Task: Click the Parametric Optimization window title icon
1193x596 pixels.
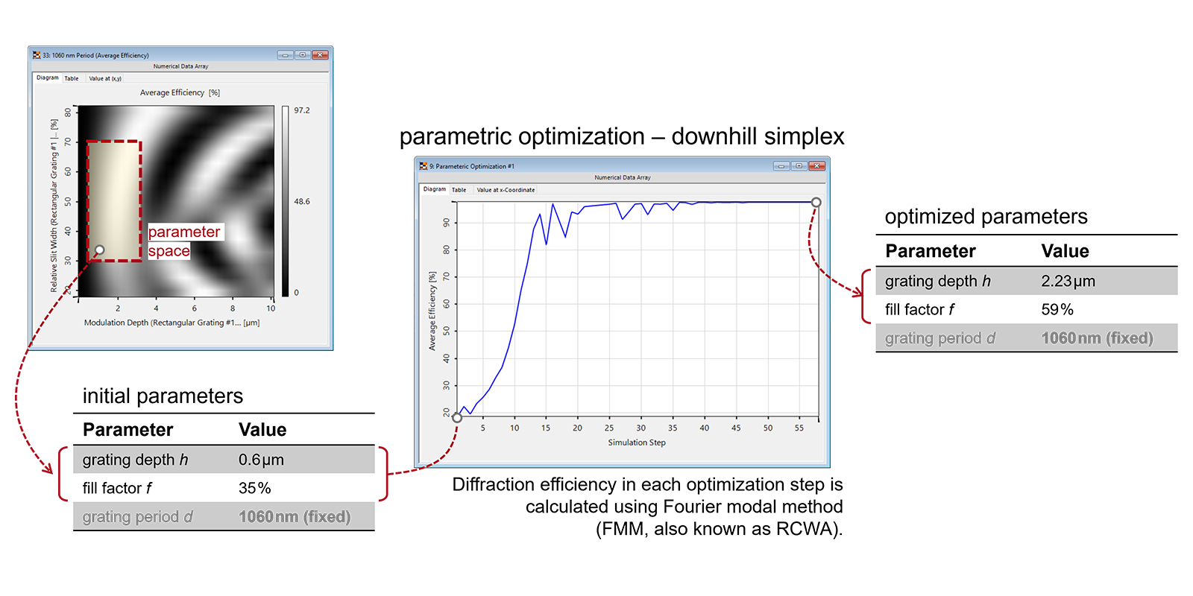Action: coord(424,166)
